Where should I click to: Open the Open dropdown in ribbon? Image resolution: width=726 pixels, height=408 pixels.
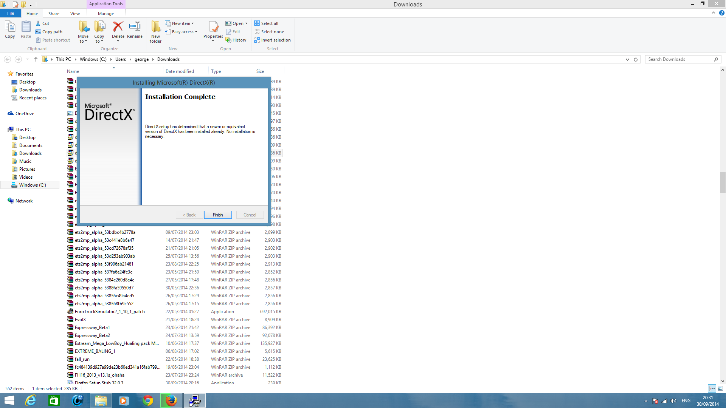coord(237,23)
